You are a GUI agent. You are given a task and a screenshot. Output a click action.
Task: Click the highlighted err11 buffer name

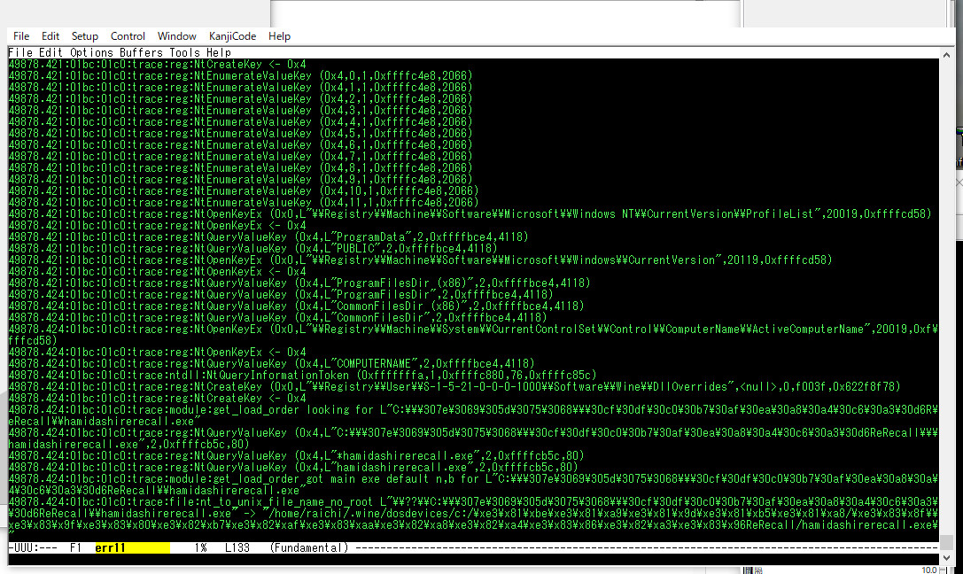tap(111, 548)
